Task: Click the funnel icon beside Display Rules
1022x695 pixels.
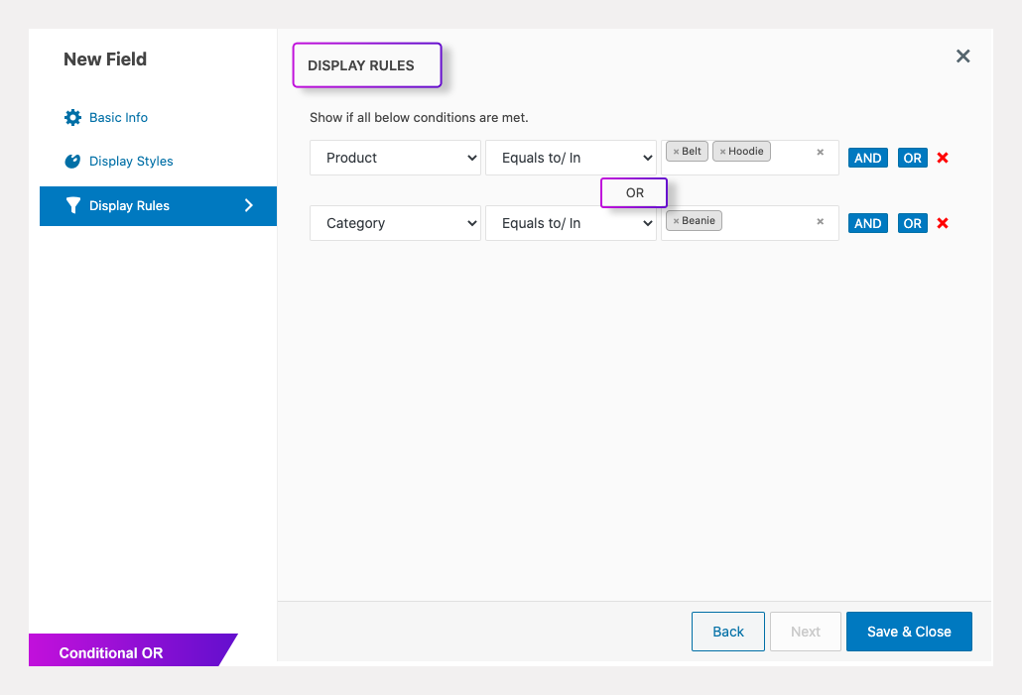Action: (73, 206)
